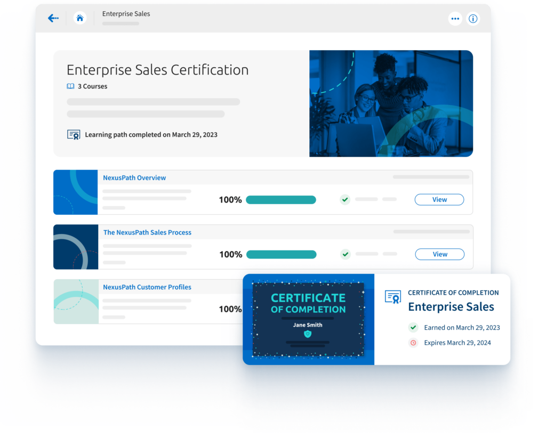Image resolution: width=546 pixels, height=445 pixels.
Task: Click NexusPath Overview progress bar
Action: pyautogui.click(x=281, y=200)
